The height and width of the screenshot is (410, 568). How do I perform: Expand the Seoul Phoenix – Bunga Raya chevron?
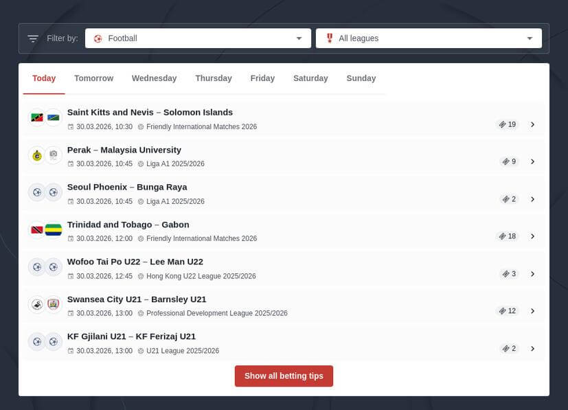click(x=532, y=199)
